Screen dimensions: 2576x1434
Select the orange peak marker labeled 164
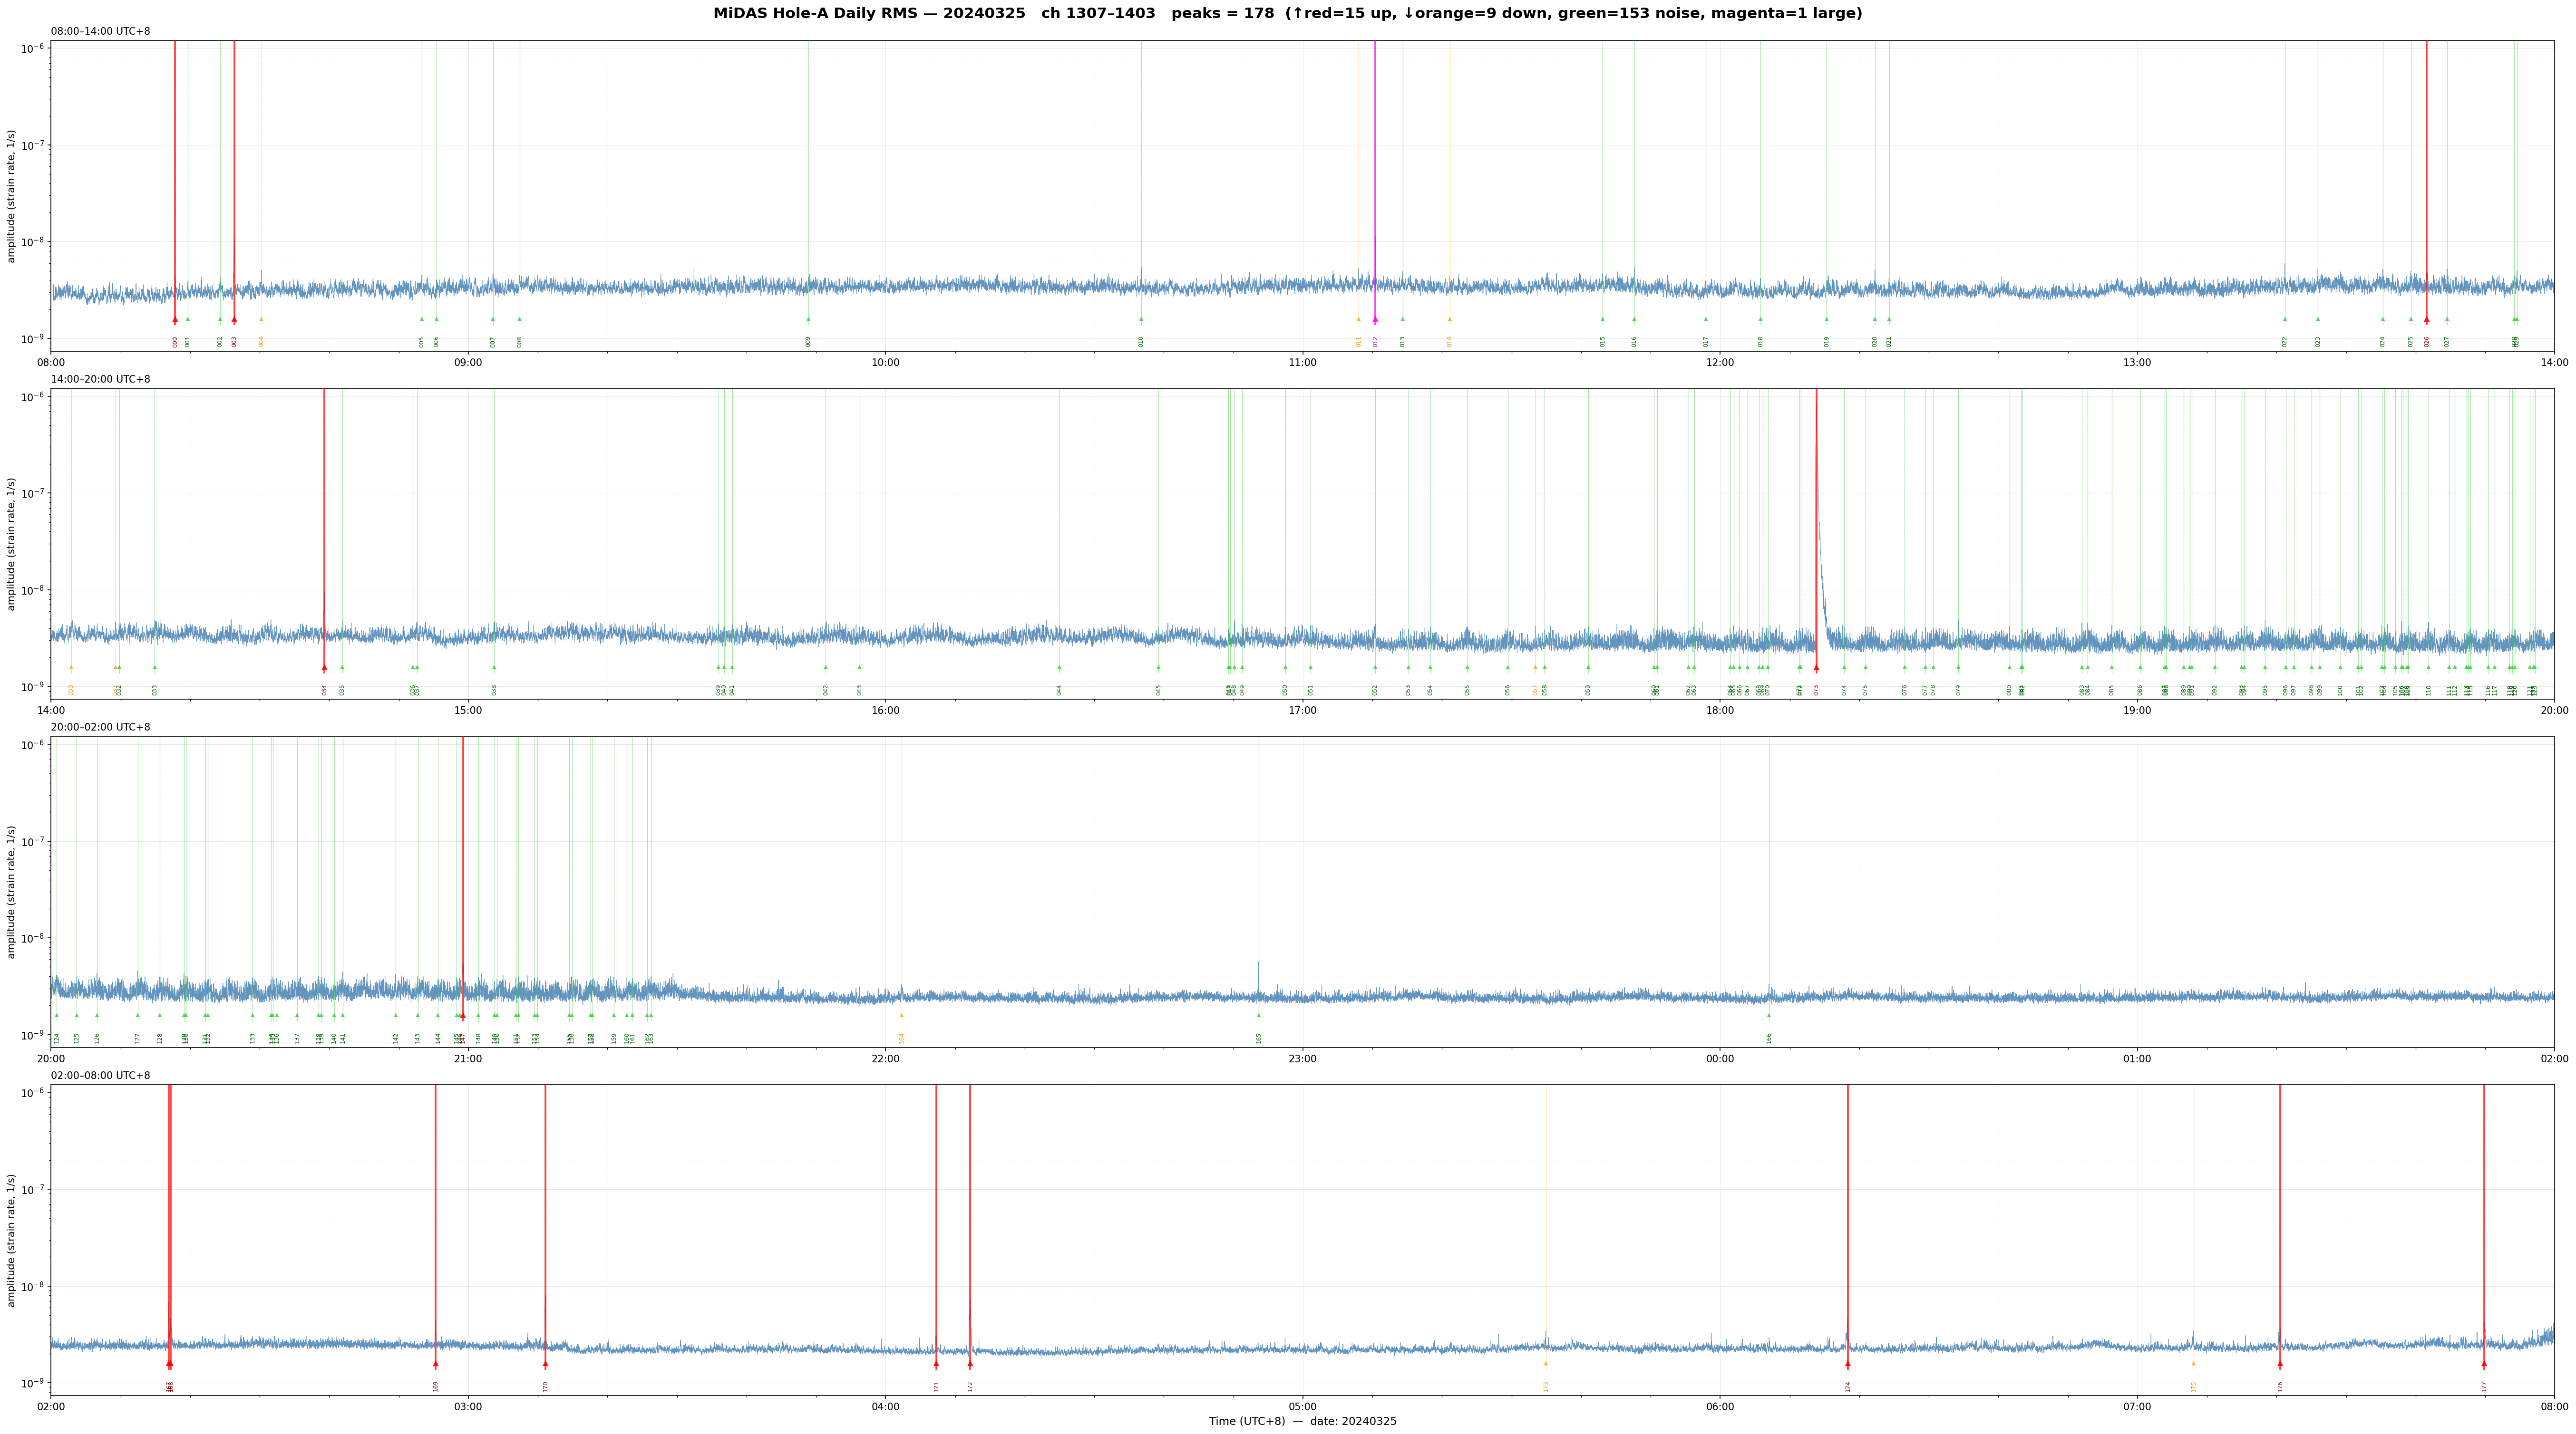(901, 1015)
